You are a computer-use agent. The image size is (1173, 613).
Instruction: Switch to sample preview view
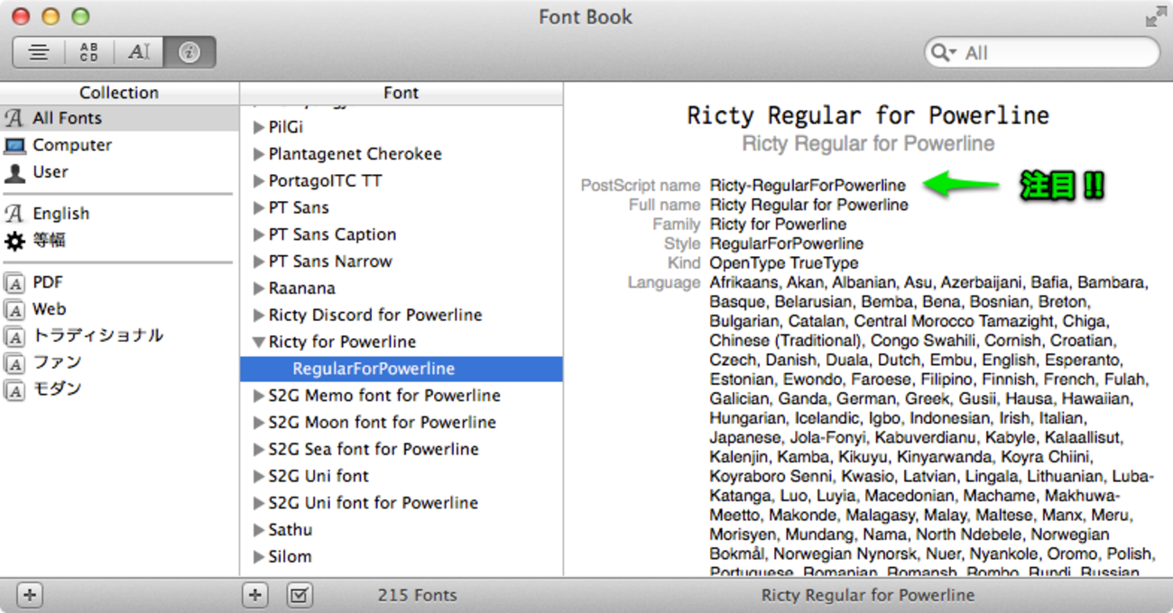click(39, 52)
